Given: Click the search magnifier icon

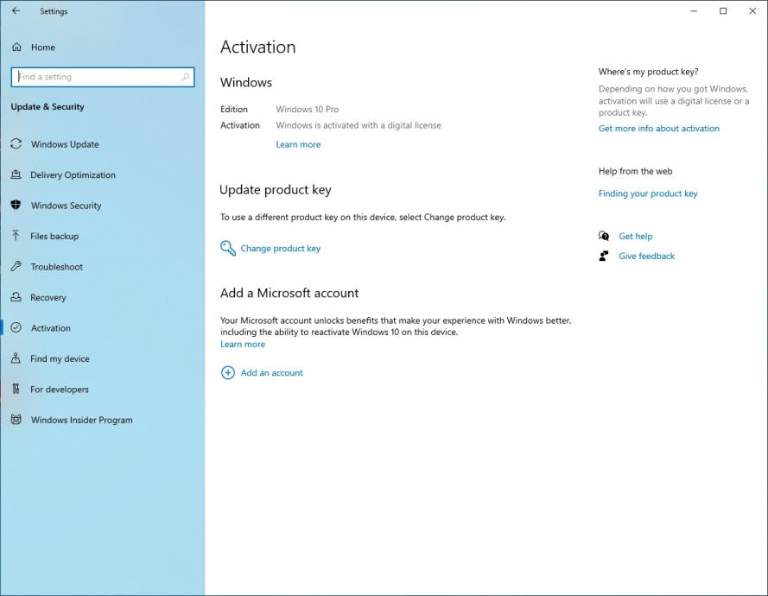Looking at the screenshot, I should [185, 77].
